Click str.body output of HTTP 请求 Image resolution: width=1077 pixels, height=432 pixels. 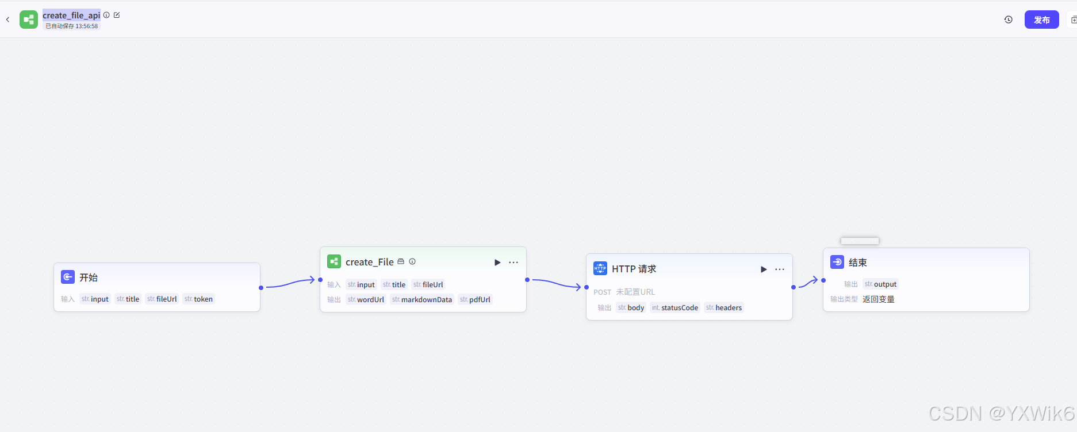coord(631,307)
